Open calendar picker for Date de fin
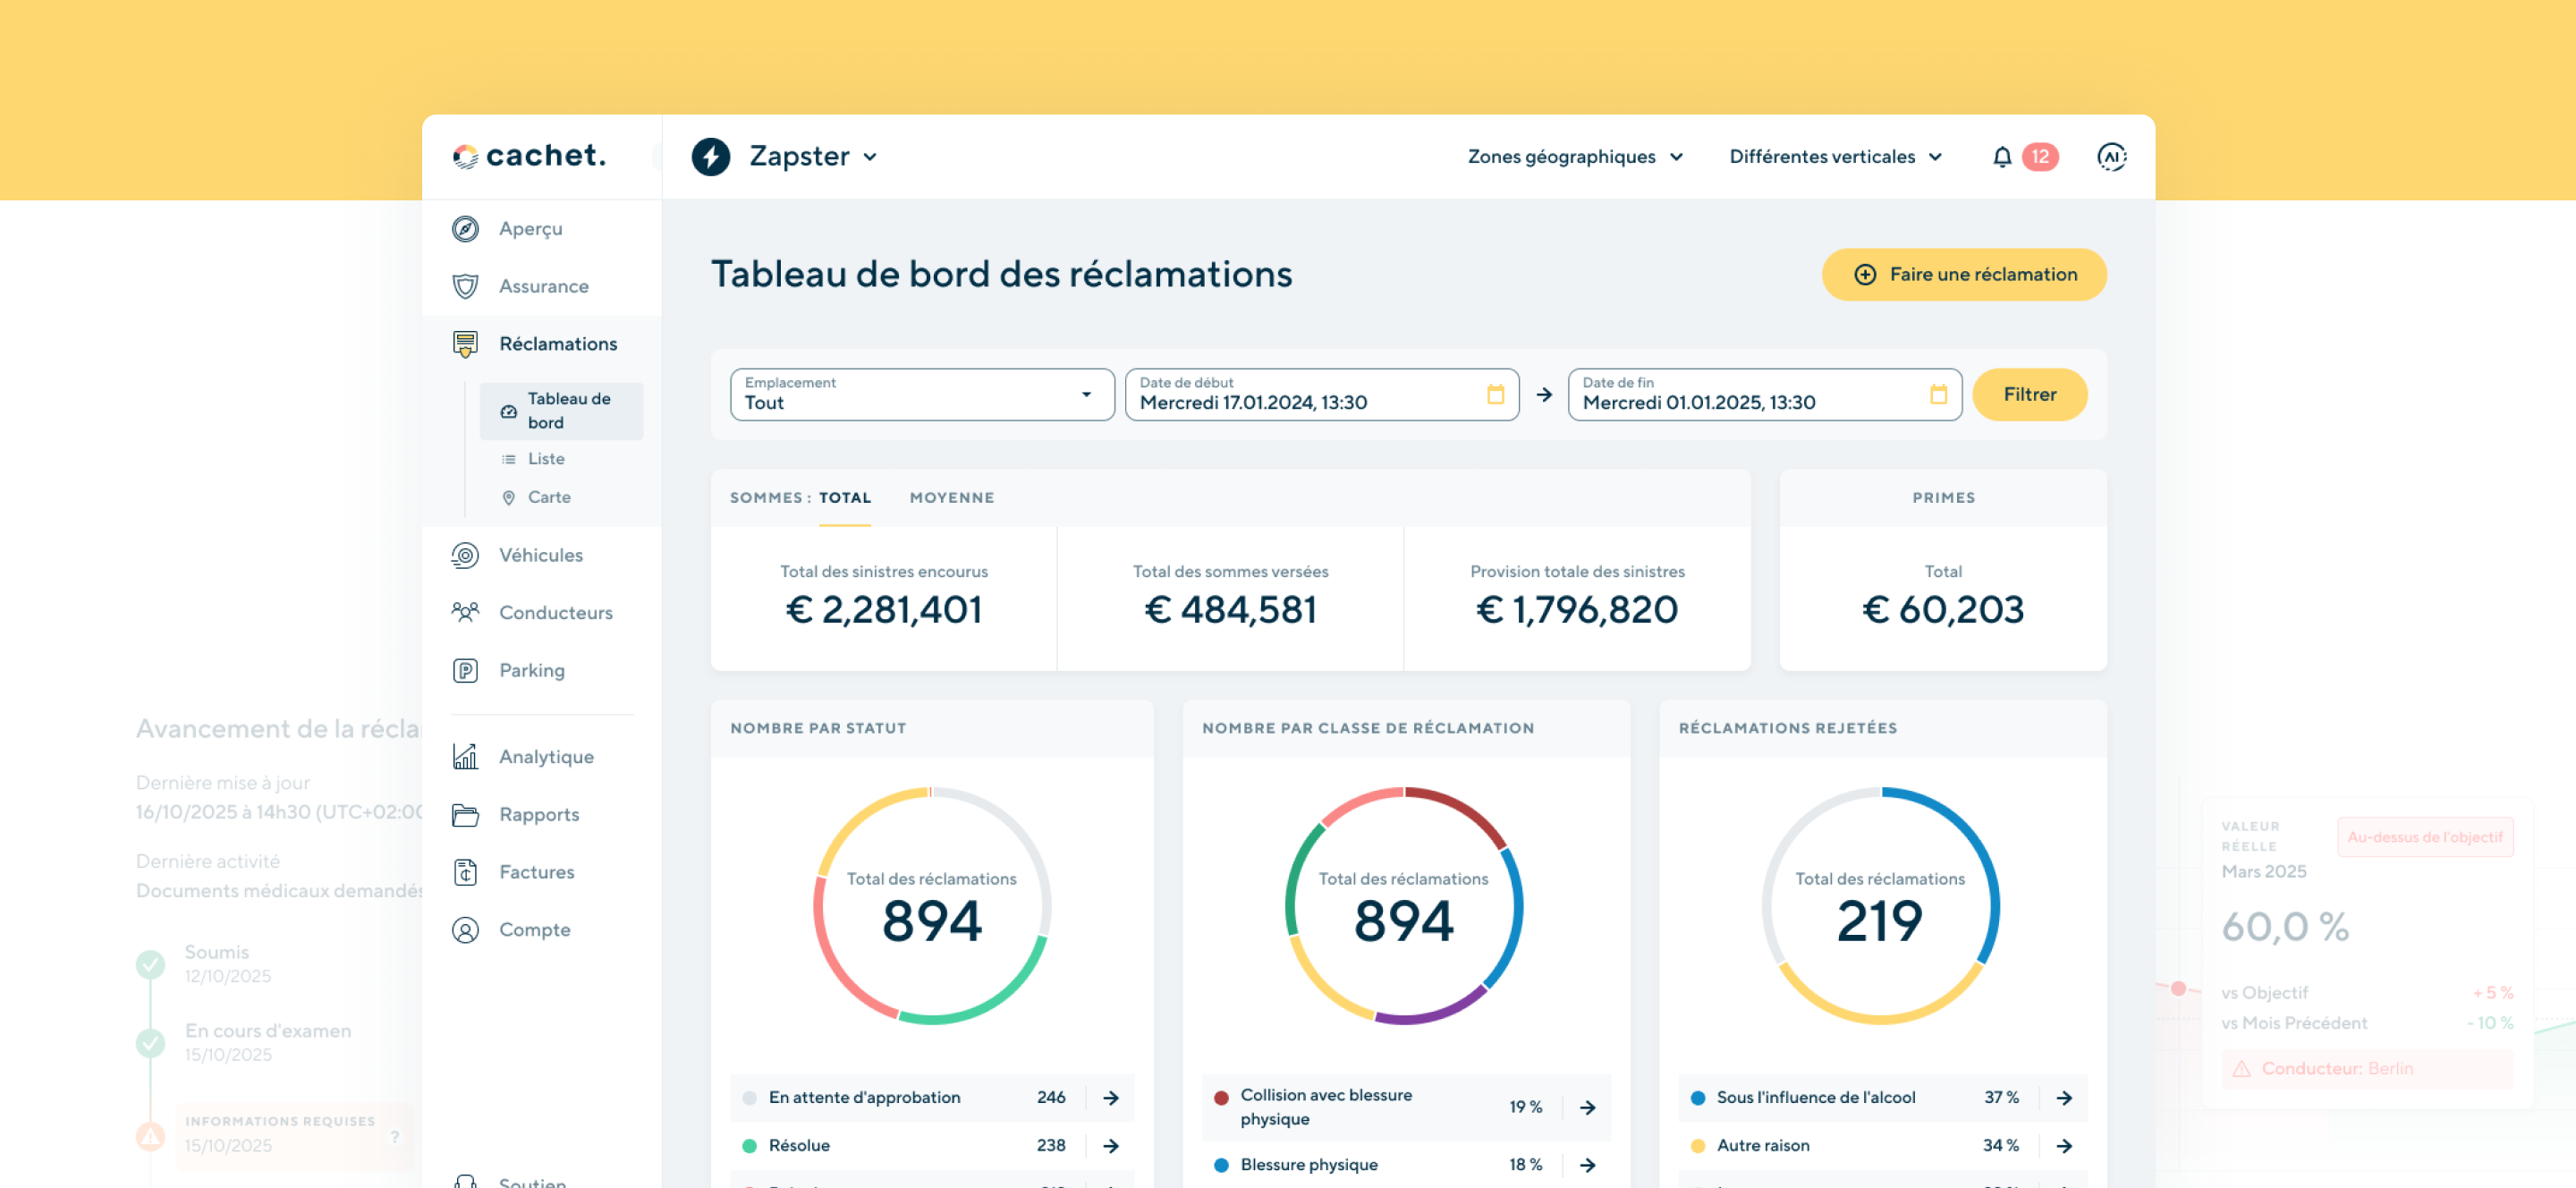Viewport: 2576px width, 1188px height. tap(1938, 394)
